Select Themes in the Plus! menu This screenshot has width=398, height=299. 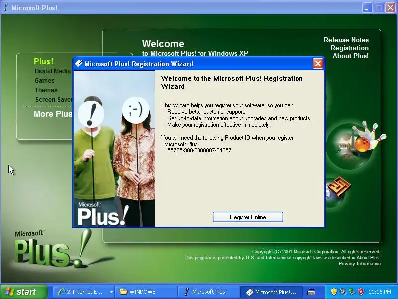46,90
